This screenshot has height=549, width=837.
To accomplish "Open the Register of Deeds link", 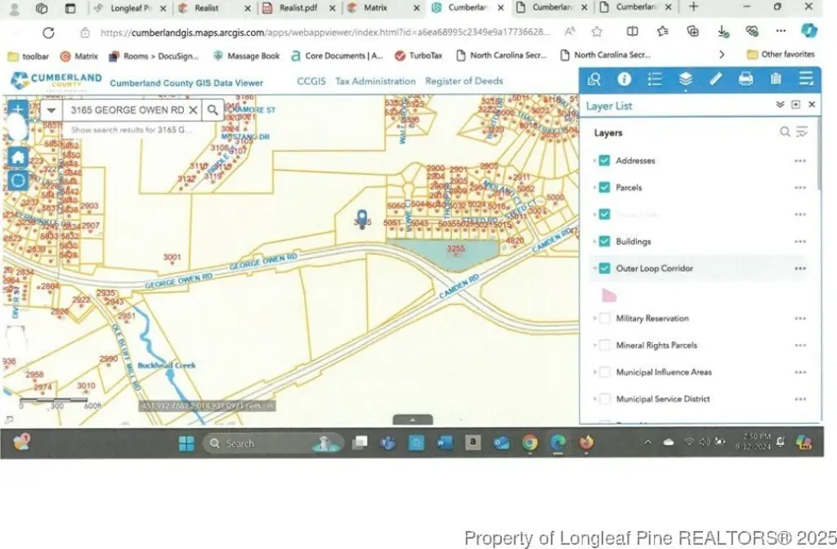I will pyautogui.click(x=463, y=82).
